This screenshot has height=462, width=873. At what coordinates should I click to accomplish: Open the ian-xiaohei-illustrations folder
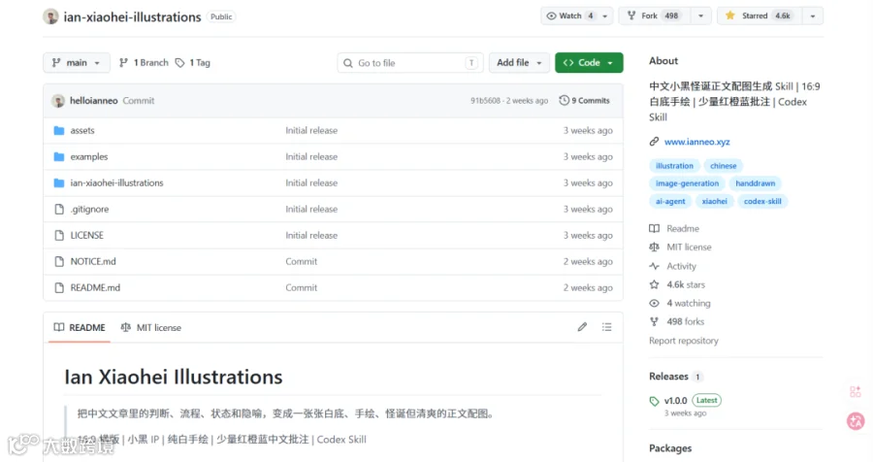point(116,182)
